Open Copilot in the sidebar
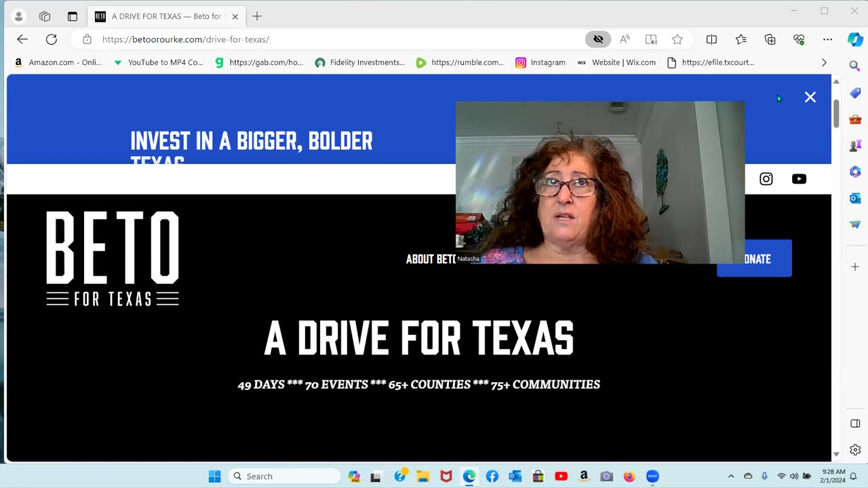Image resolution: width=868 pixels, height=488 pixels. point(855,39)
